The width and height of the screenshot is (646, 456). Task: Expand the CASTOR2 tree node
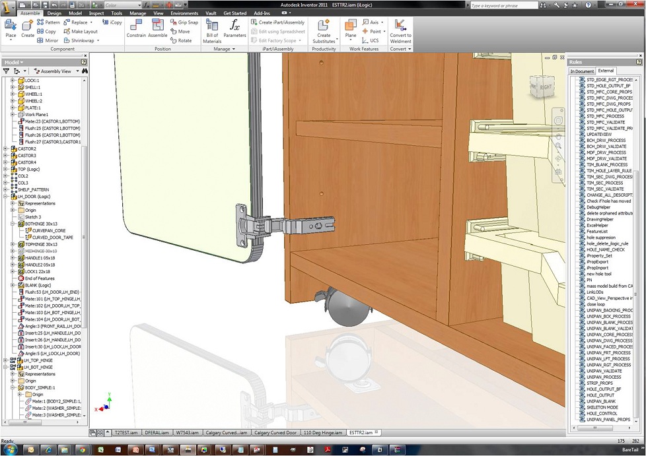pyautogui.click(x=5, y=148)
